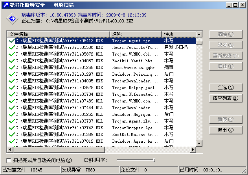Viewport: 248px width, 175px height.
Task: Click green checkmark for VirFile03628.EXE
Action: (12, 87)
